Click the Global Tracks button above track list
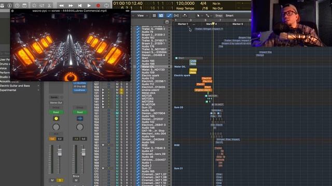 (167, 22)
